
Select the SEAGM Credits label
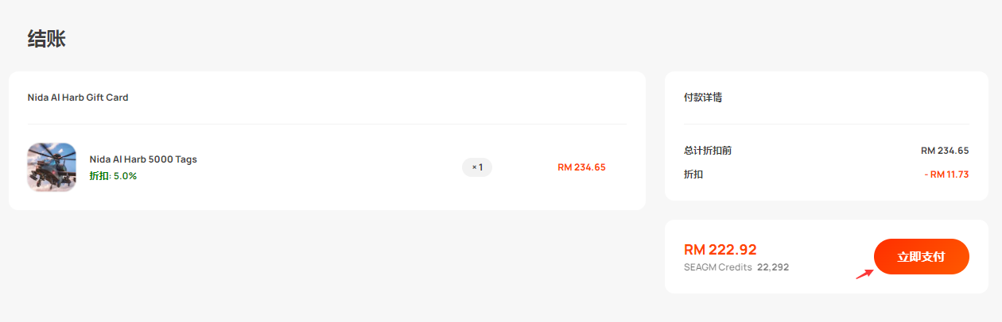coord(718,267)
